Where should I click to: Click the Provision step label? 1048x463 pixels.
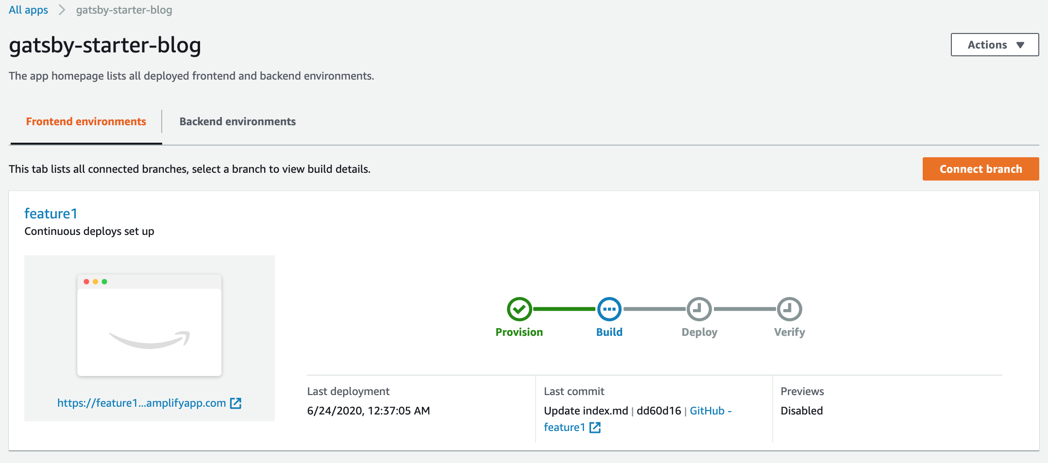519,332
